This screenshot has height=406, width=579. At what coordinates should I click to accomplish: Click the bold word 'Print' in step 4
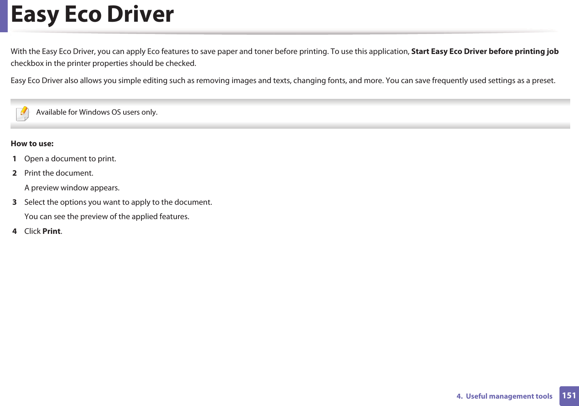[52, 231]
